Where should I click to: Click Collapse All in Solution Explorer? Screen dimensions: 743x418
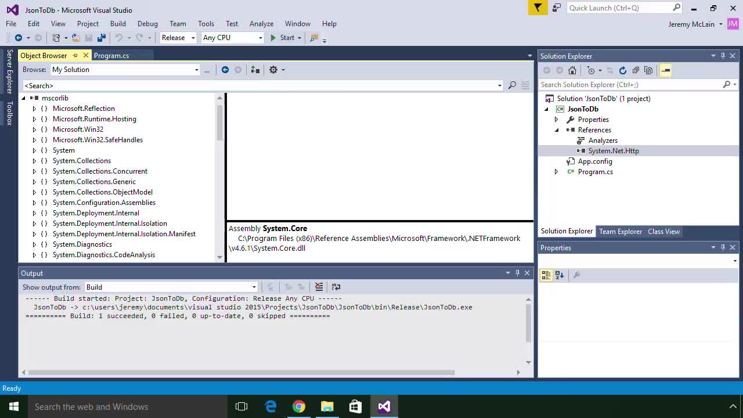(x=636, y=70)
